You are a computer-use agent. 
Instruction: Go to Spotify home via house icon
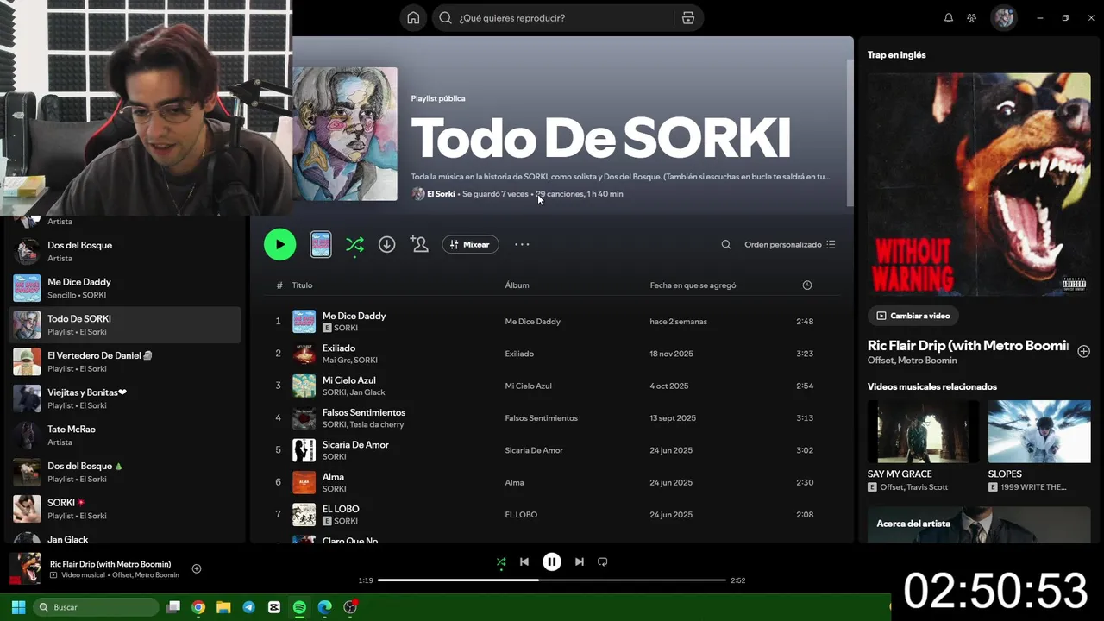tap(413, 18)
